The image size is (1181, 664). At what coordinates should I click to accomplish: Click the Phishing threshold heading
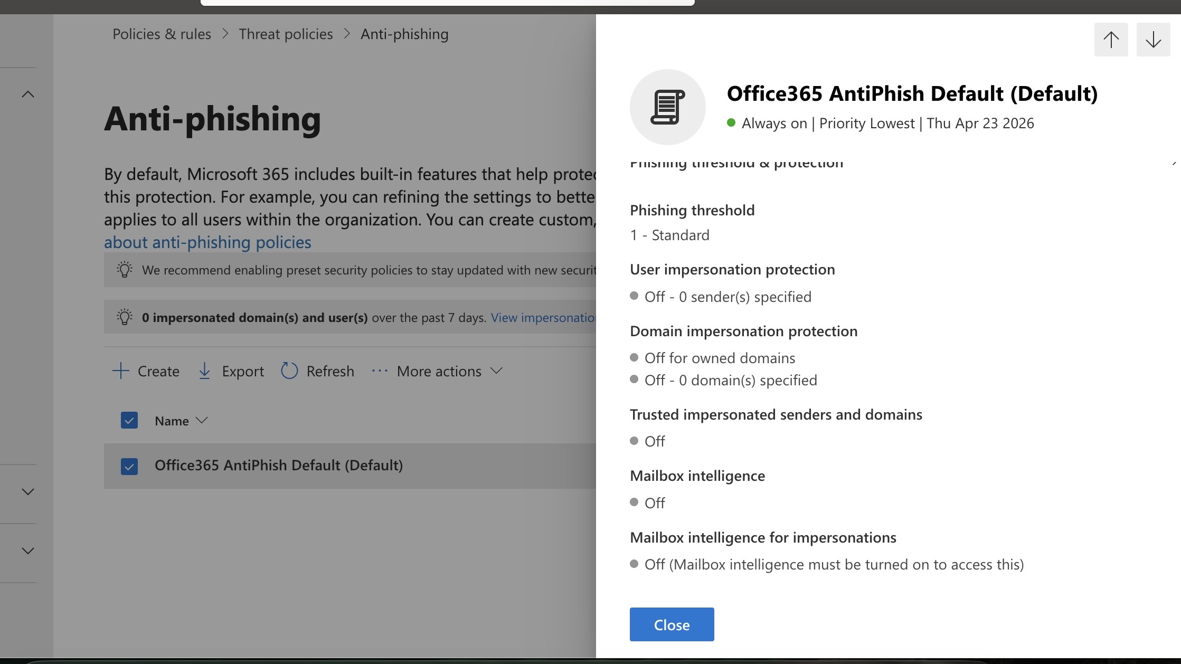(x=692, y=210)
